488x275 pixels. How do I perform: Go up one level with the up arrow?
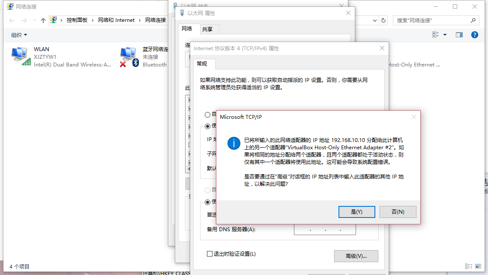43,21
